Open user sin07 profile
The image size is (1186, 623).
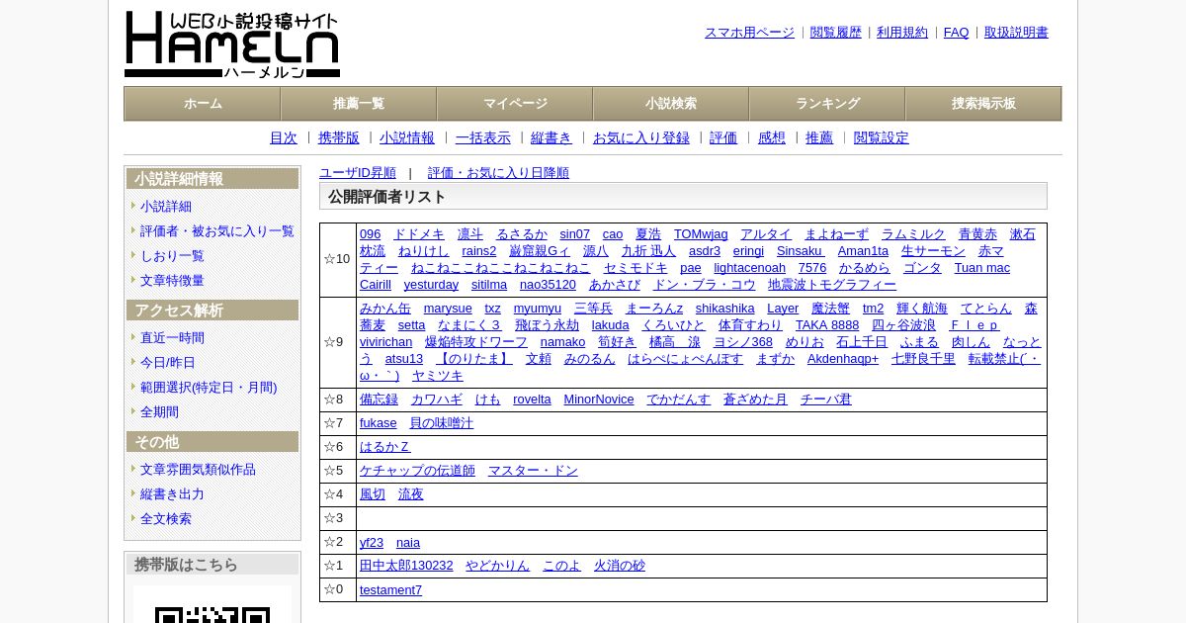575,234
